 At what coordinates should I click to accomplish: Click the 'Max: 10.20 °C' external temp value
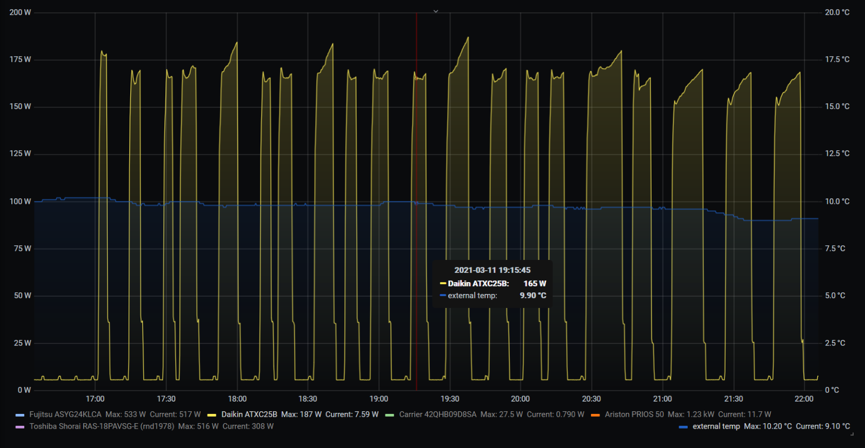point(768,426)
